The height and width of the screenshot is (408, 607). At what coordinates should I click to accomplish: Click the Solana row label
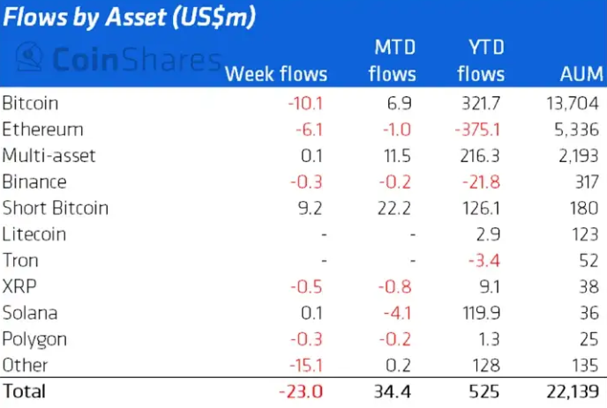29,313
